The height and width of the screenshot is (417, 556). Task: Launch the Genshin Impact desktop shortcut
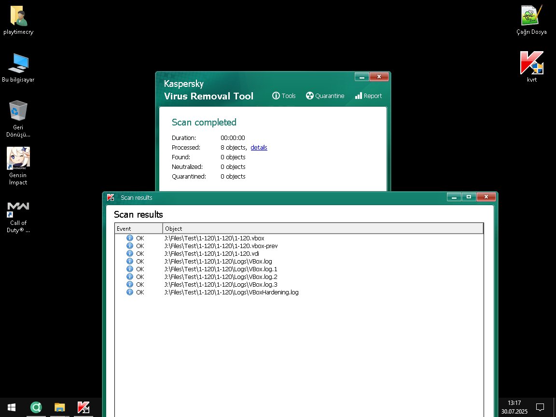pos(18,158)
